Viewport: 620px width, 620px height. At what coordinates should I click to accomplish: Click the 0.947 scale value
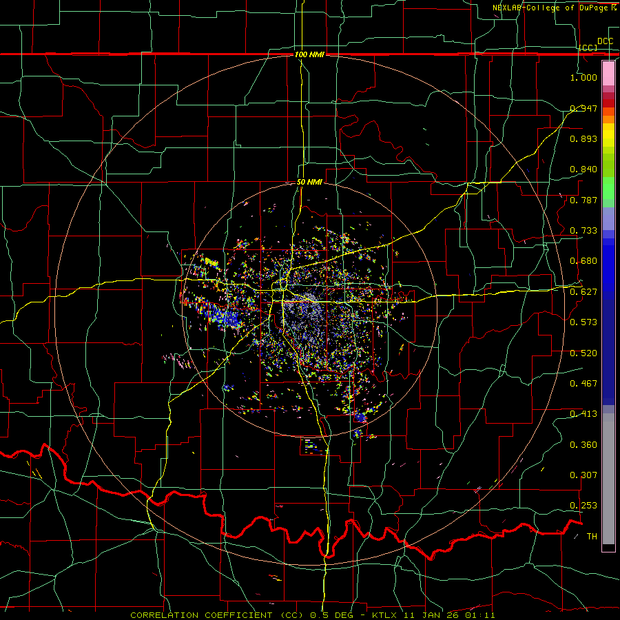pos(583,108)
